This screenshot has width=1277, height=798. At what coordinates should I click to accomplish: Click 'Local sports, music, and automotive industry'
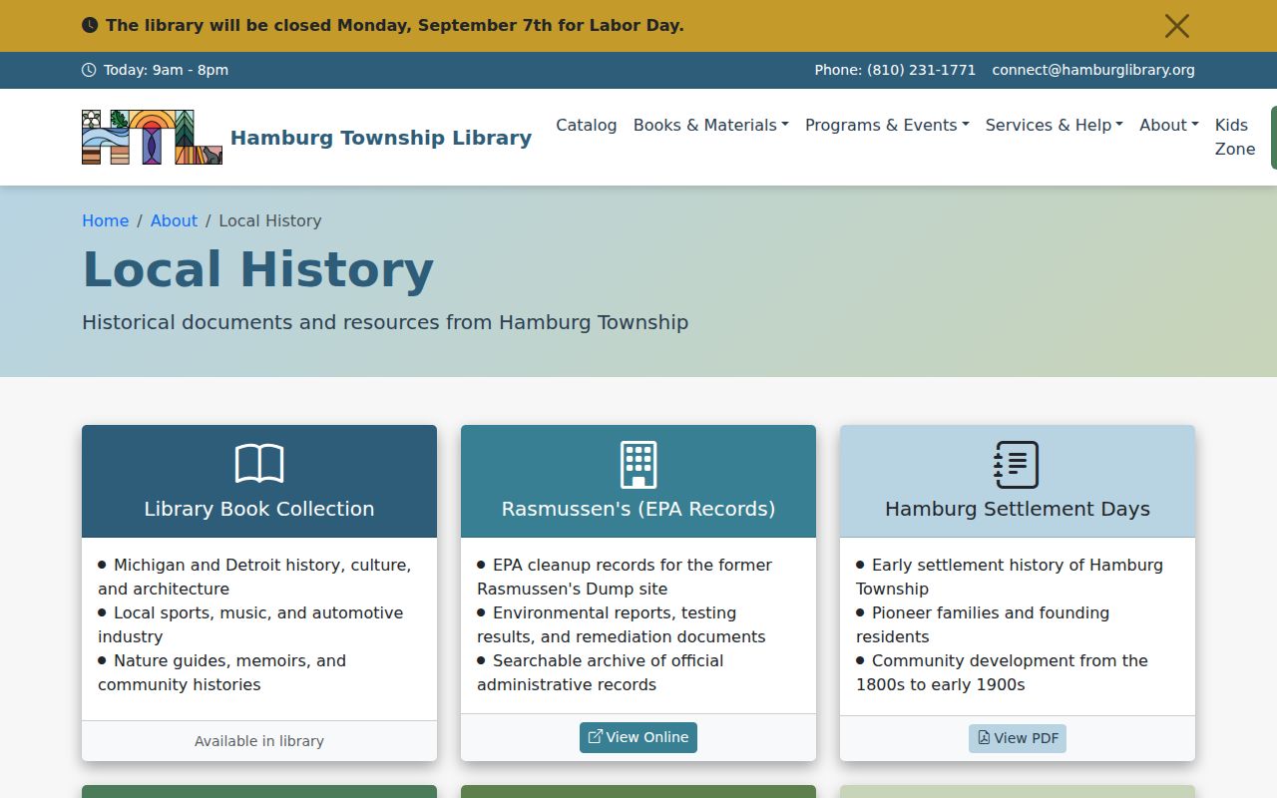tap(250, 624)
